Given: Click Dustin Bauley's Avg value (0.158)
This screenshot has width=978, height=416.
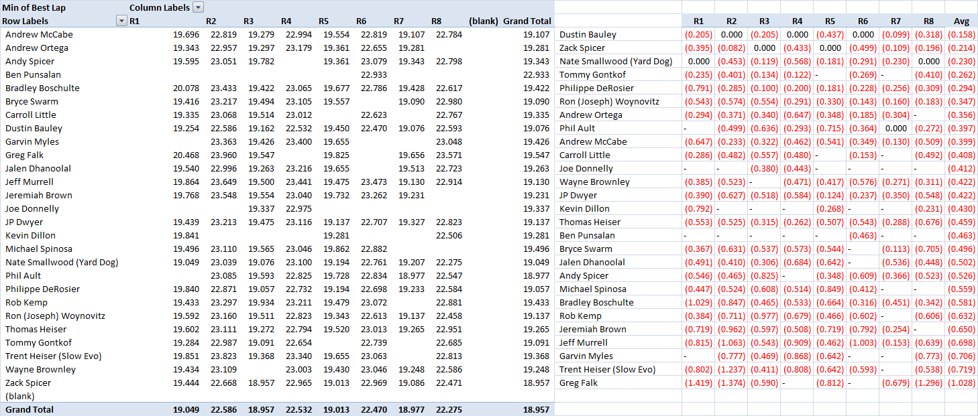Looking at the screenshot, I should pos(961,34).
